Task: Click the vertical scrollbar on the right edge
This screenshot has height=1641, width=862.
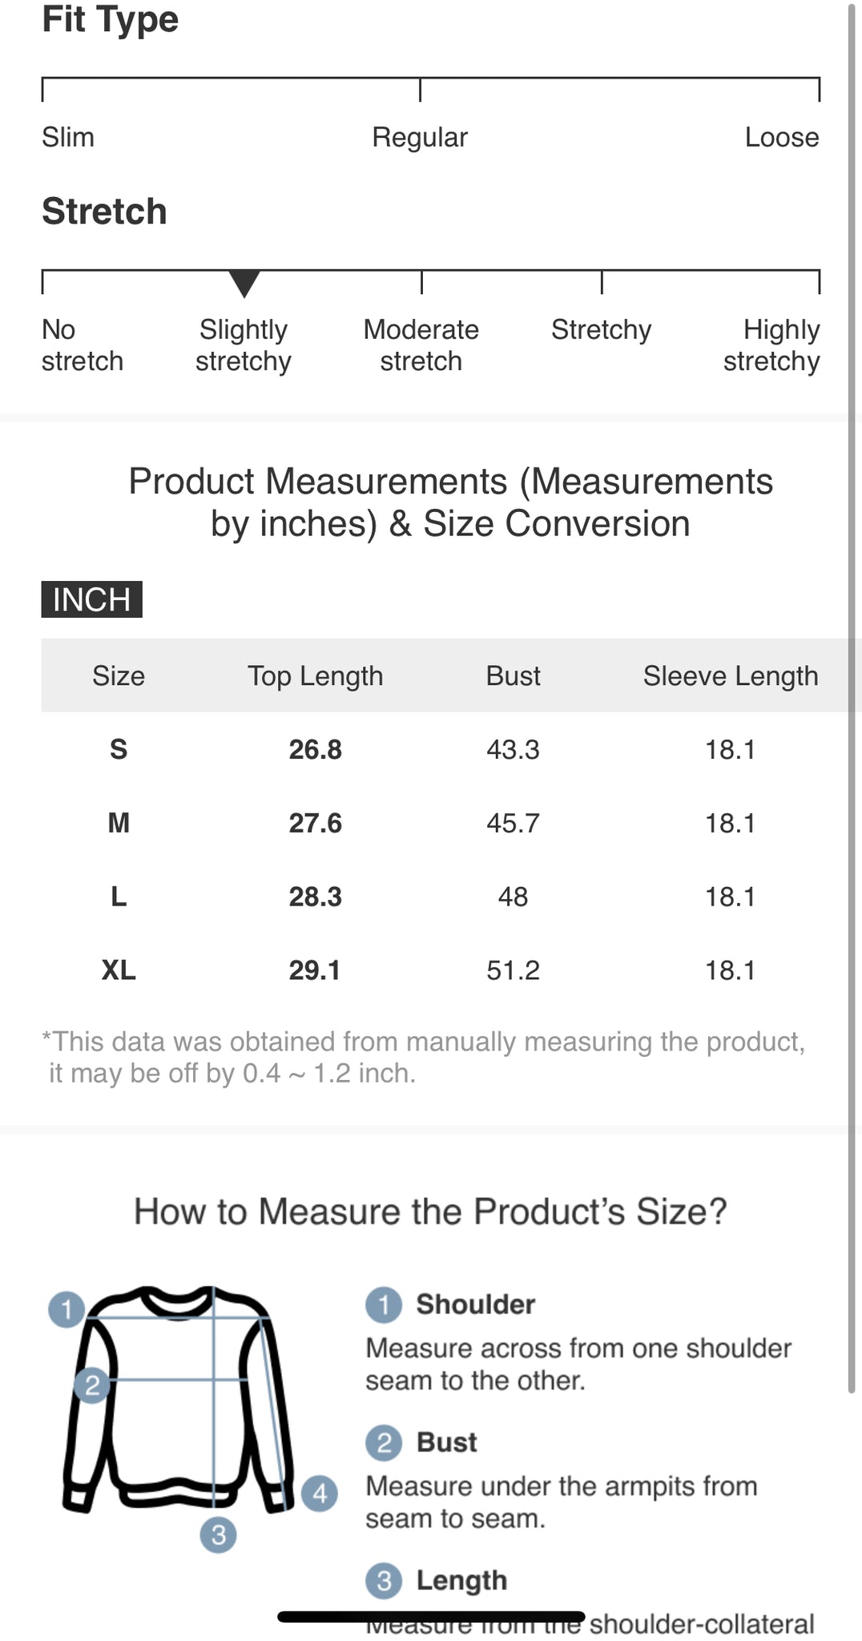Action: pos(852,697)
